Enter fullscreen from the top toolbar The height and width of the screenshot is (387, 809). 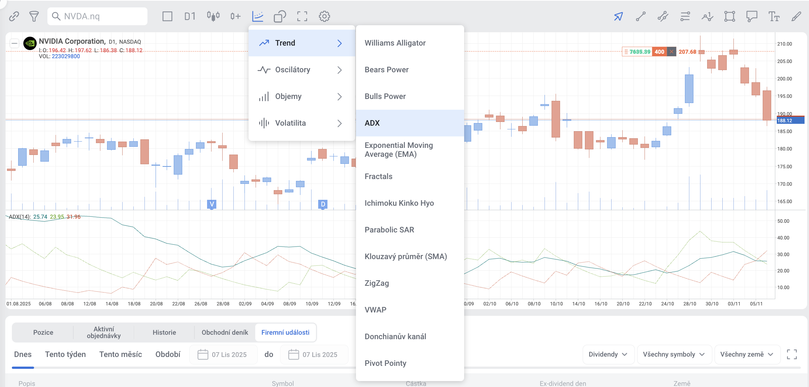[302, 16]
